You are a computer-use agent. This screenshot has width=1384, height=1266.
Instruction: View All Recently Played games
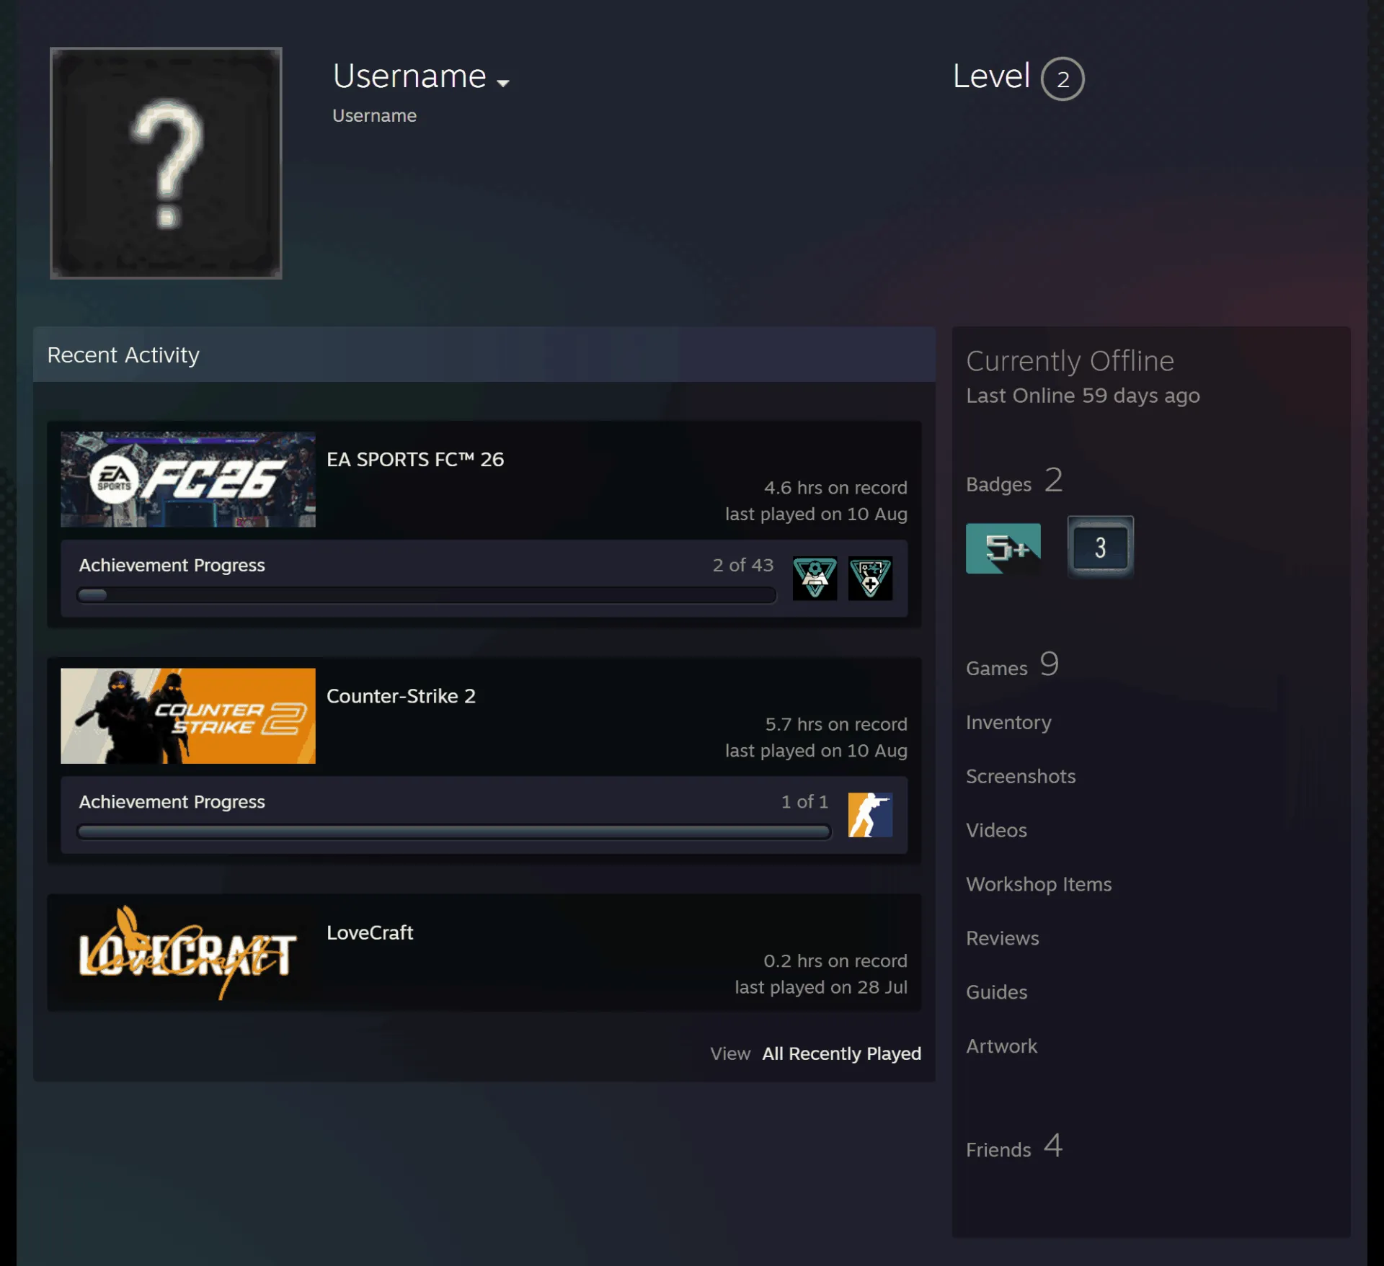coord(841,1053)
